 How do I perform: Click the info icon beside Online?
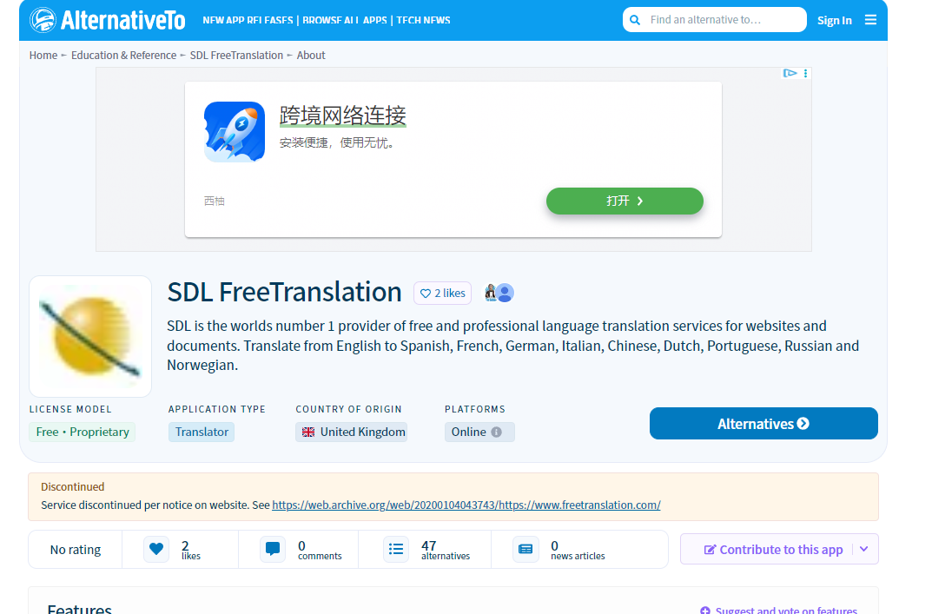coord(496,432)
